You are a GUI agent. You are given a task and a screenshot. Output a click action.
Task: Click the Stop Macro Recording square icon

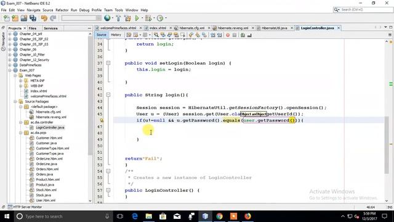235,35
